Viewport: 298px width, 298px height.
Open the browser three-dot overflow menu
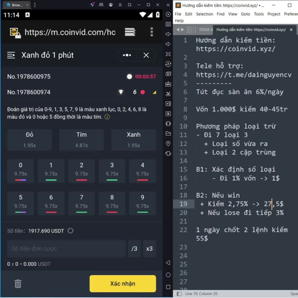click(x=151, y=32)
